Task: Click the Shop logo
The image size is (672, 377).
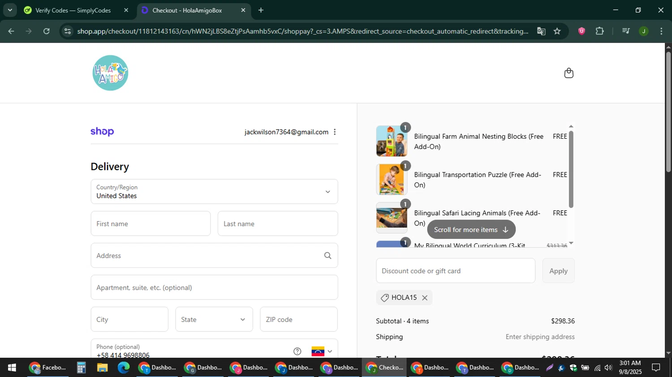Action: click(102, 131)
